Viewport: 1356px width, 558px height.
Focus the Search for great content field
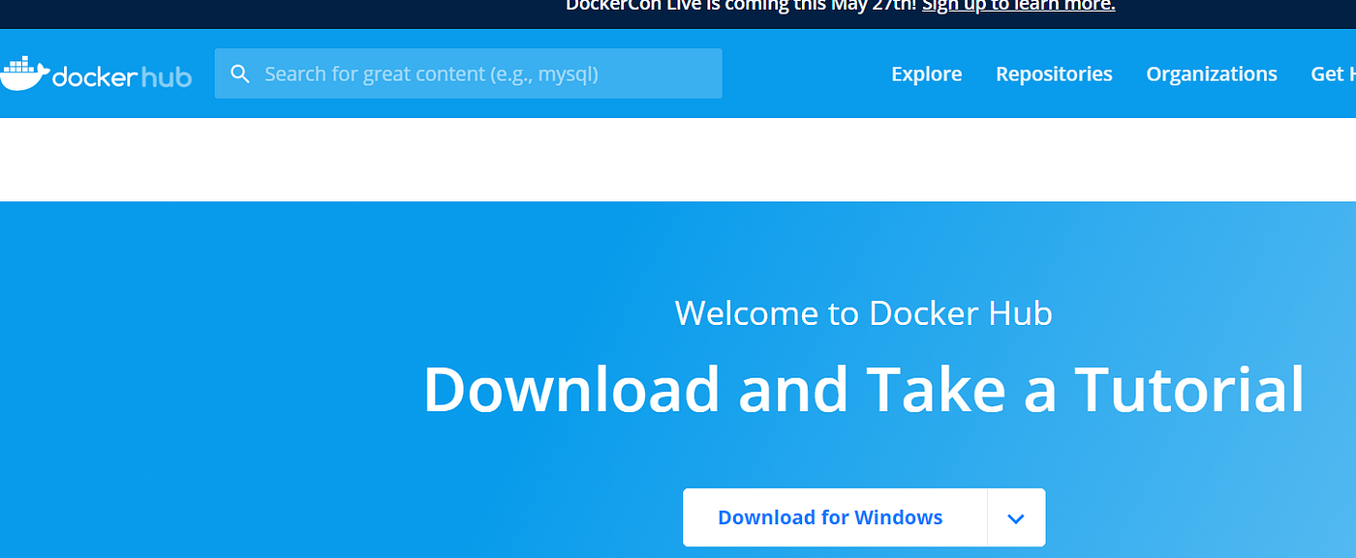click(468, 73)
